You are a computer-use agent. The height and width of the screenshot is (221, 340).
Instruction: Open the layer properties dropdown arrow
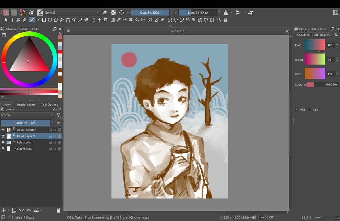point(41,210)
